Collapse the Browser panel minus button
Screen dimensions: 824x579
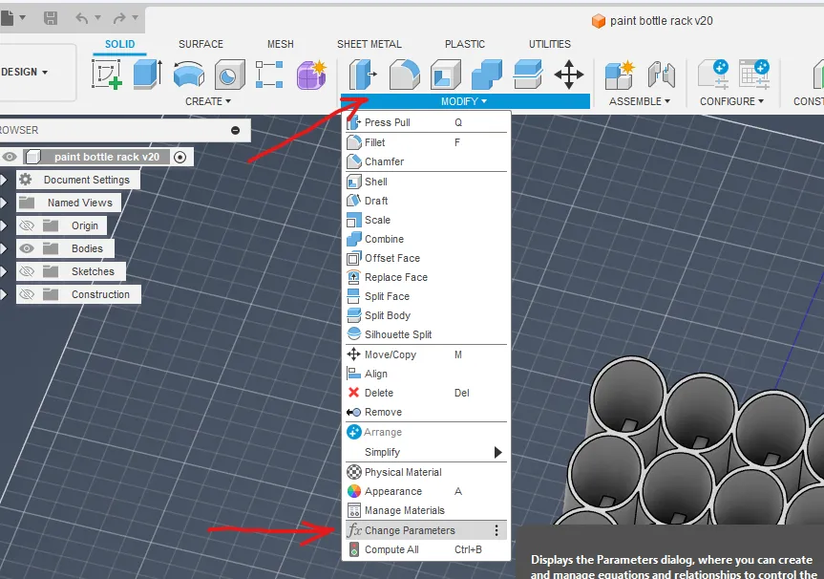pyautogui.click(x=236, y=131)
